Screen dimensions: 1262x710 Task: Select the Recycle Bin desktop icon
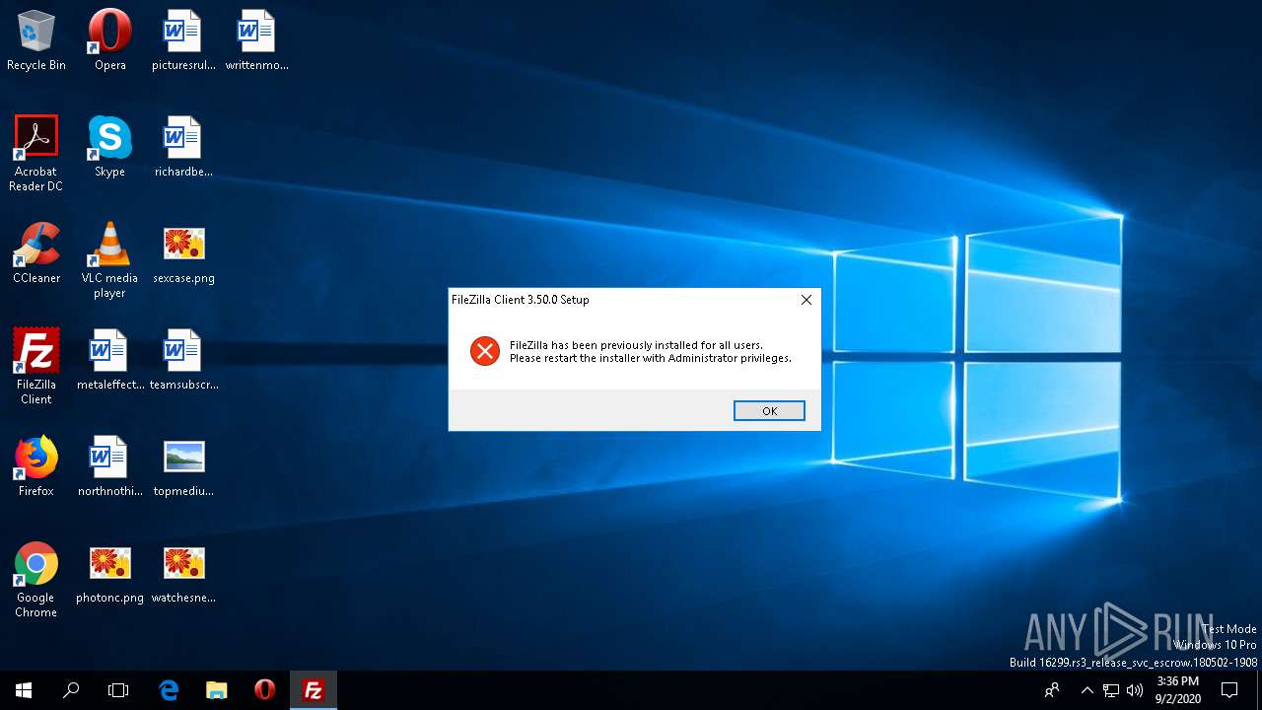tap(36, 41)
